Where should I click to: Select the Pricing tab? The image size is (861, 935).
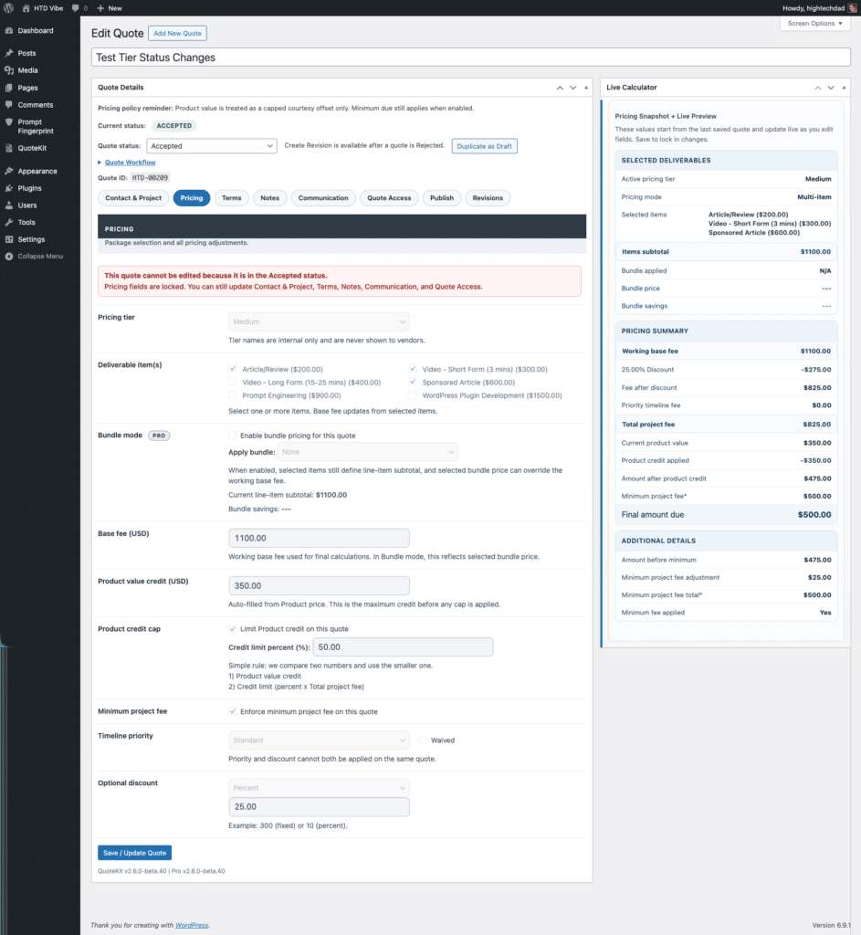pos(192,198)
